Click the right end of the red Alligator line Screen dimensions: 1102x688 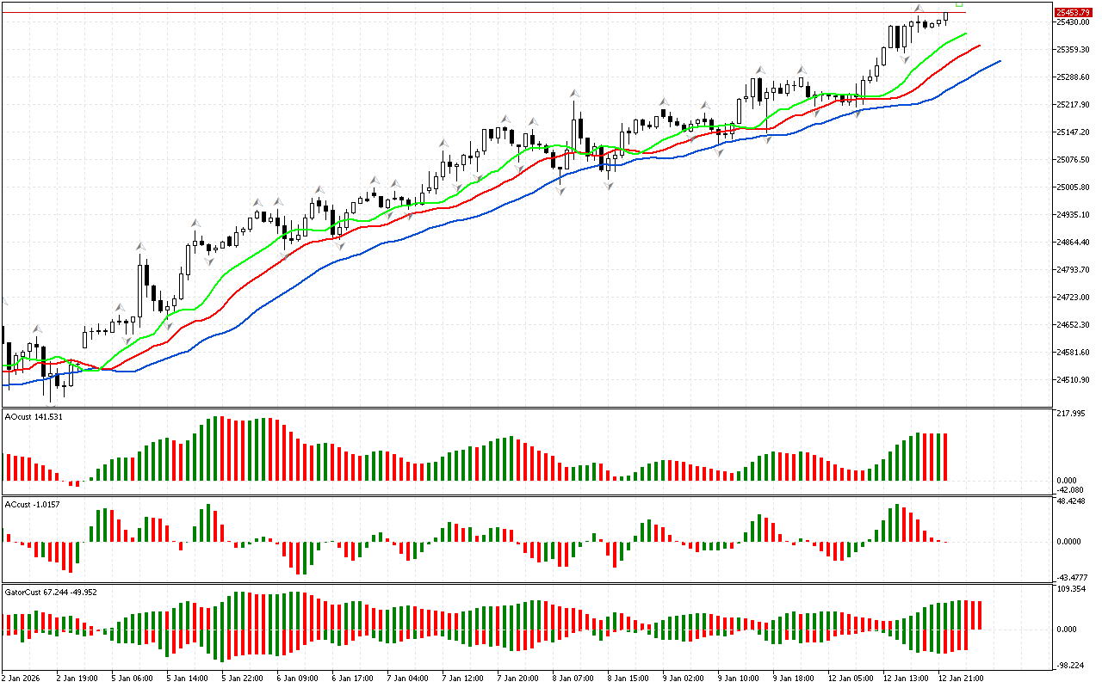(x=979, y=46)
